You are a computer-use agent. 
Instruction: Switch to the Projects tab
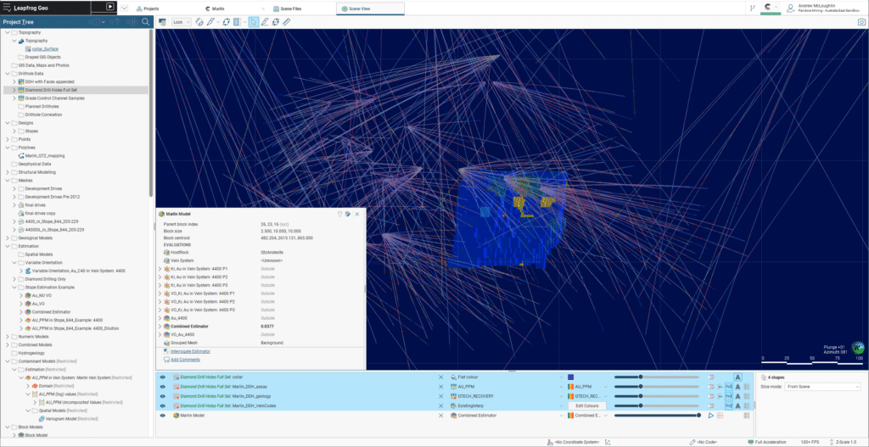151,8
